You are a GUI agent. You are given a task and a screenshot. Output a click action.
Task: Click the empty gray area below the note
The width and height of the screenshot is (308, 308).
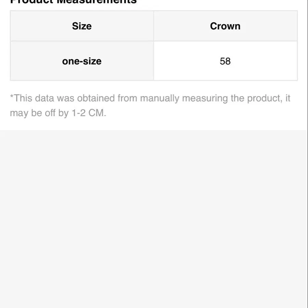154,219
